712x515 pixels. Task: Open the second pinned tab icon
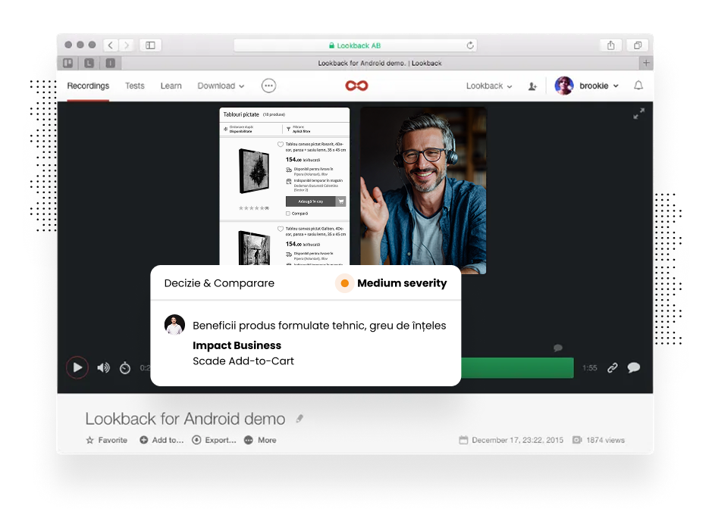point(89,63)
